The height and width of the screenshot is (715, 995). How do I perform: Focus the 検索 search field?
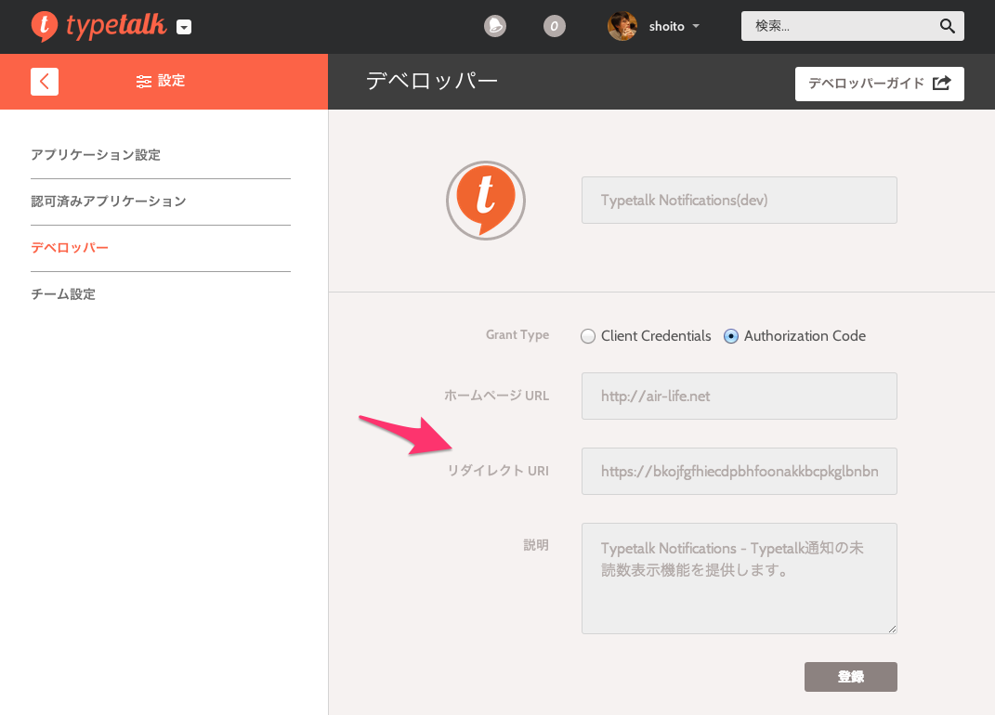coord(852,26)
